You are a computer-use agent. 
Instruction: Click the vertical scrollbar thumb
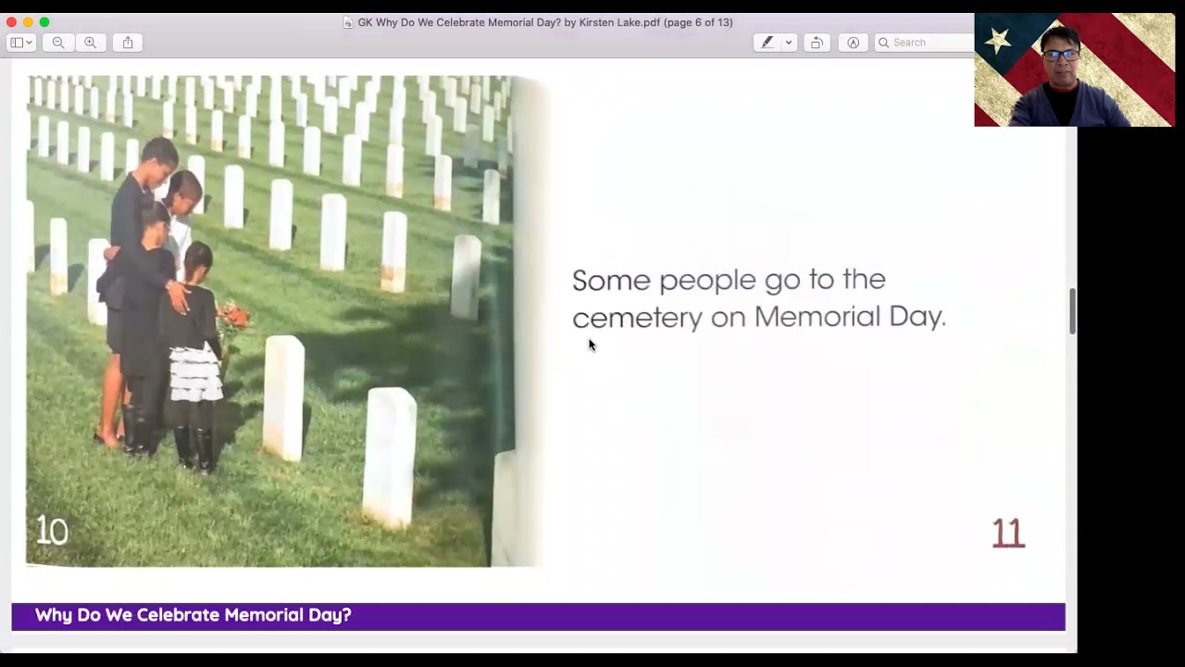coord(1073,311)
